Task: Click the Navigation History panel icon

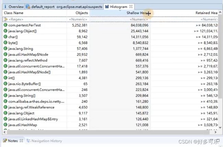Action: 28,140
